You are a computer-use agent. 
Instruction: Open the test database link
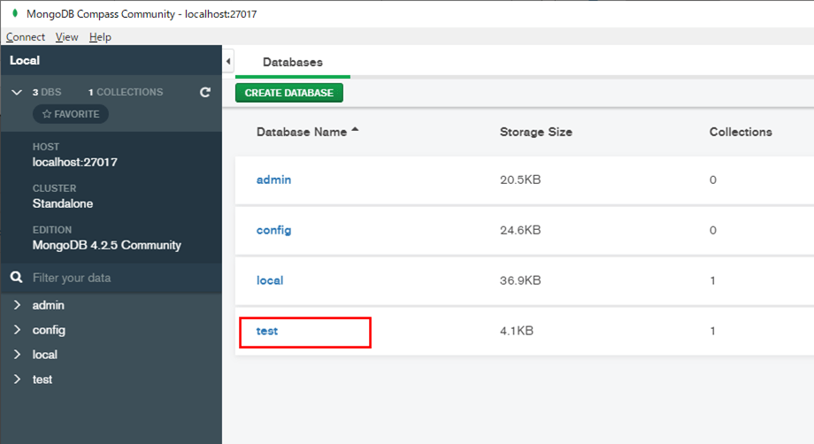click(267, 331)
